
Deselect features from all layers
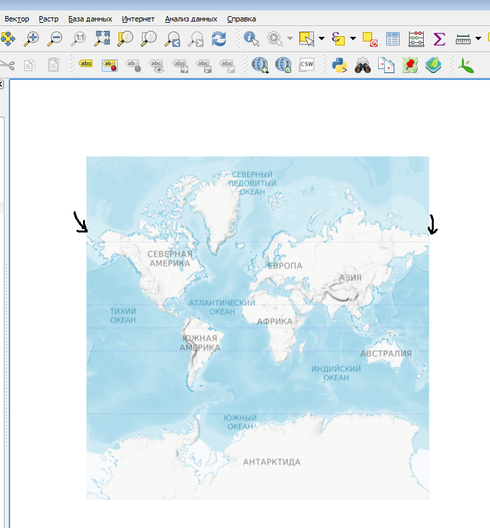(x=370, y=39)
